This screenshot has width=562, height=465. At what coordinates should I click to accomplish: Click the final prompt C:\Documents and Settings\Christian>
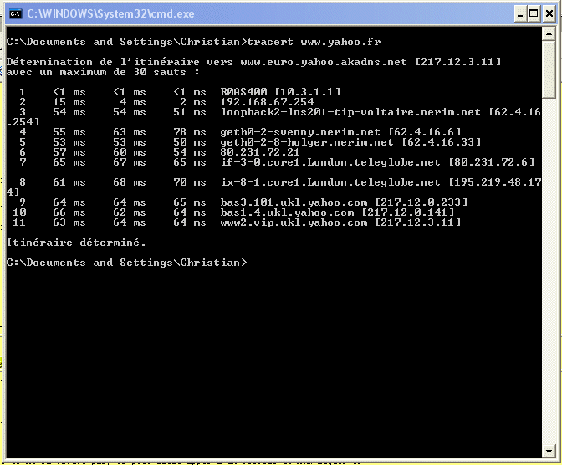[x=127, y=263]
